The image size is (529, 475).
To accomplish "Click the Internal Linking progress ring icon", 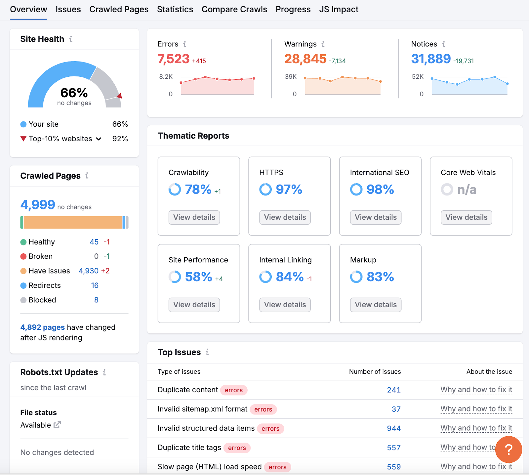I will pyautogui.click(x=265, y=277).
